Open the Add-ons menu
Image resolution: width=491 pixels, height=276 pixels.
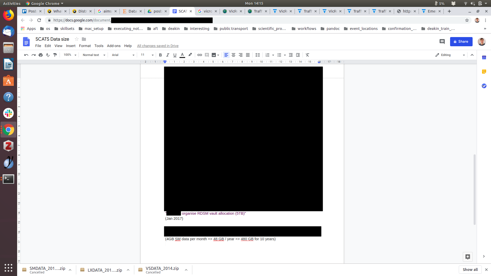coord(114,46)
